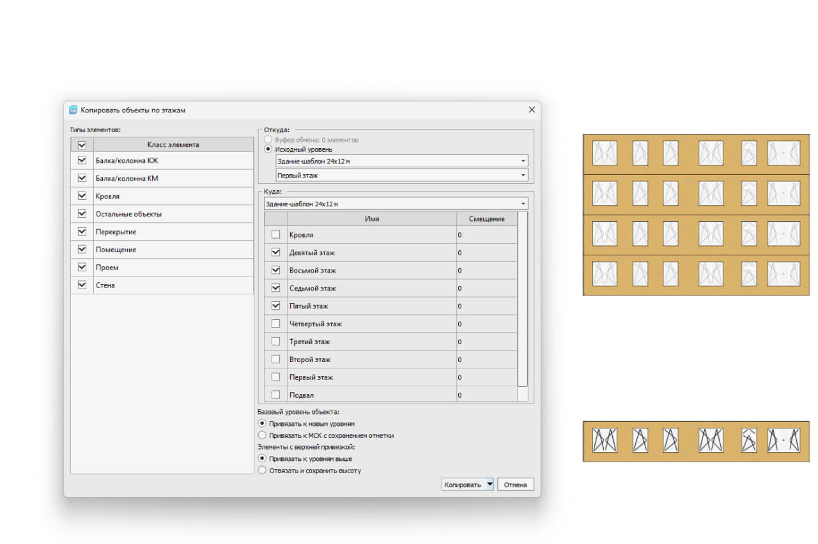Uncheck the Стена checkbox

pyautogui.click(x=82, y=285)
